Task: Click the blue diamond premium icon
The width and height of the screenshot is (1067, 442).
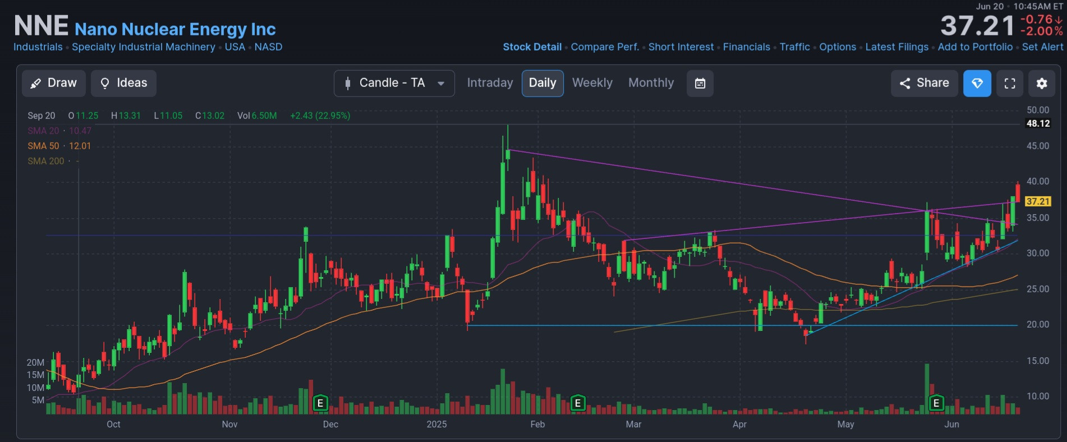Action: point(977,83)
